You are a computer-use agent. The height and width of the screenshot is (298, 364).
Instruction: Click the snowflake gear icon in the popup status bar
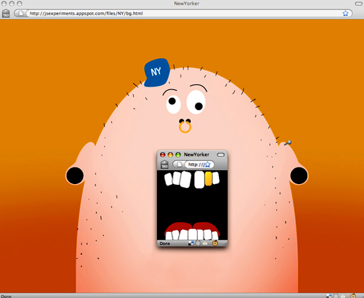pyautogui.click(x=198, y=244)
